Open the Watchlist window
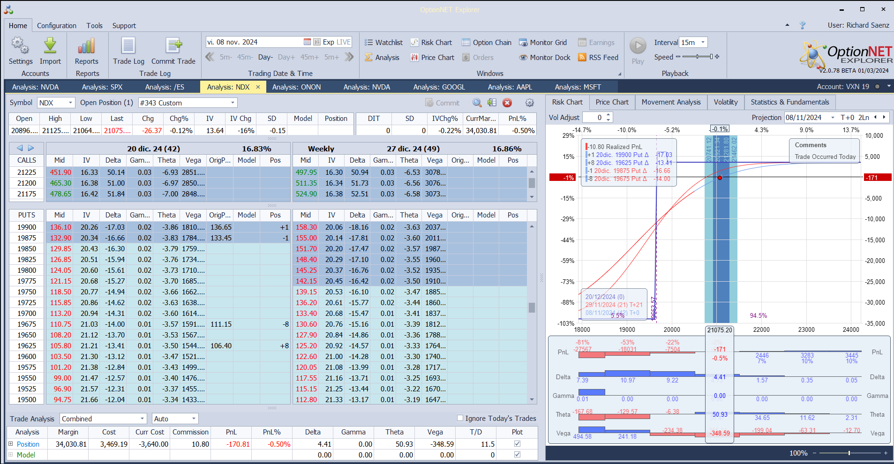Screen dimensions: 894x464 point(383,42)
